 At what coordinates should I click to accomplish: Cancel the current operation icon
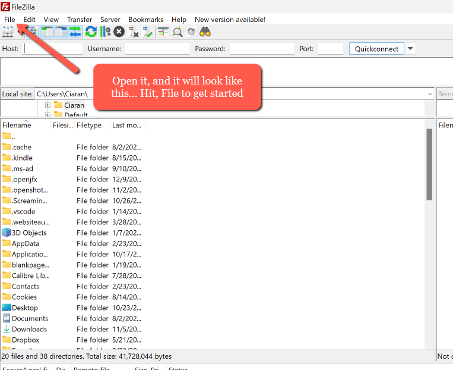coord(119,32)
